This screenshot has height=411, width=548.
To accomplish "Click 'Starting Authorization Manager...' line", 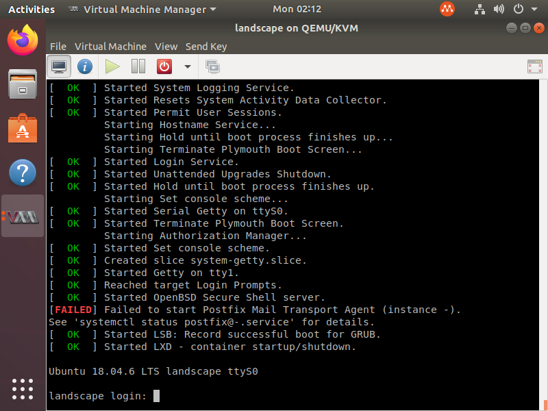I will 205,236.
